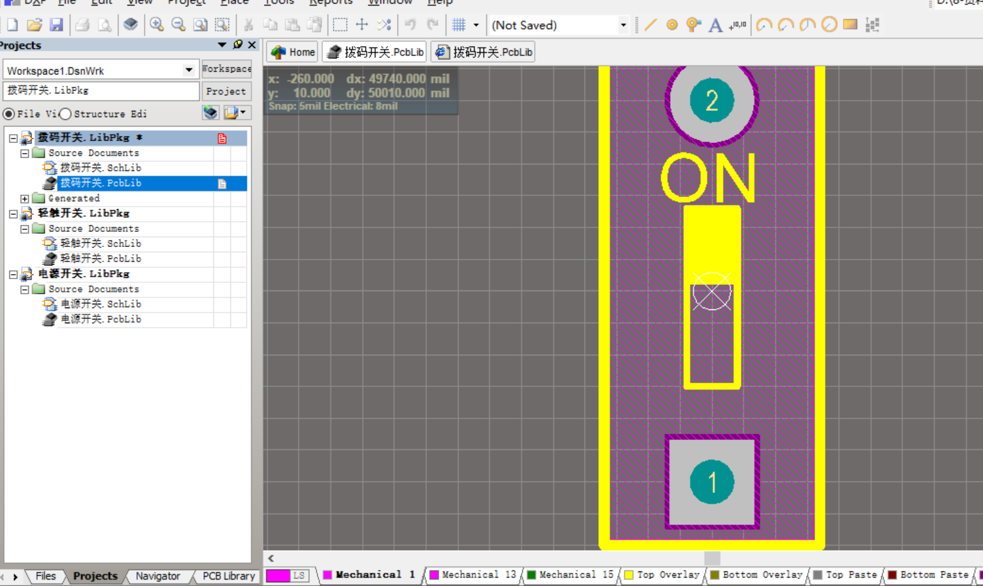Click the Undo arrow

click(x=411, y=25)
